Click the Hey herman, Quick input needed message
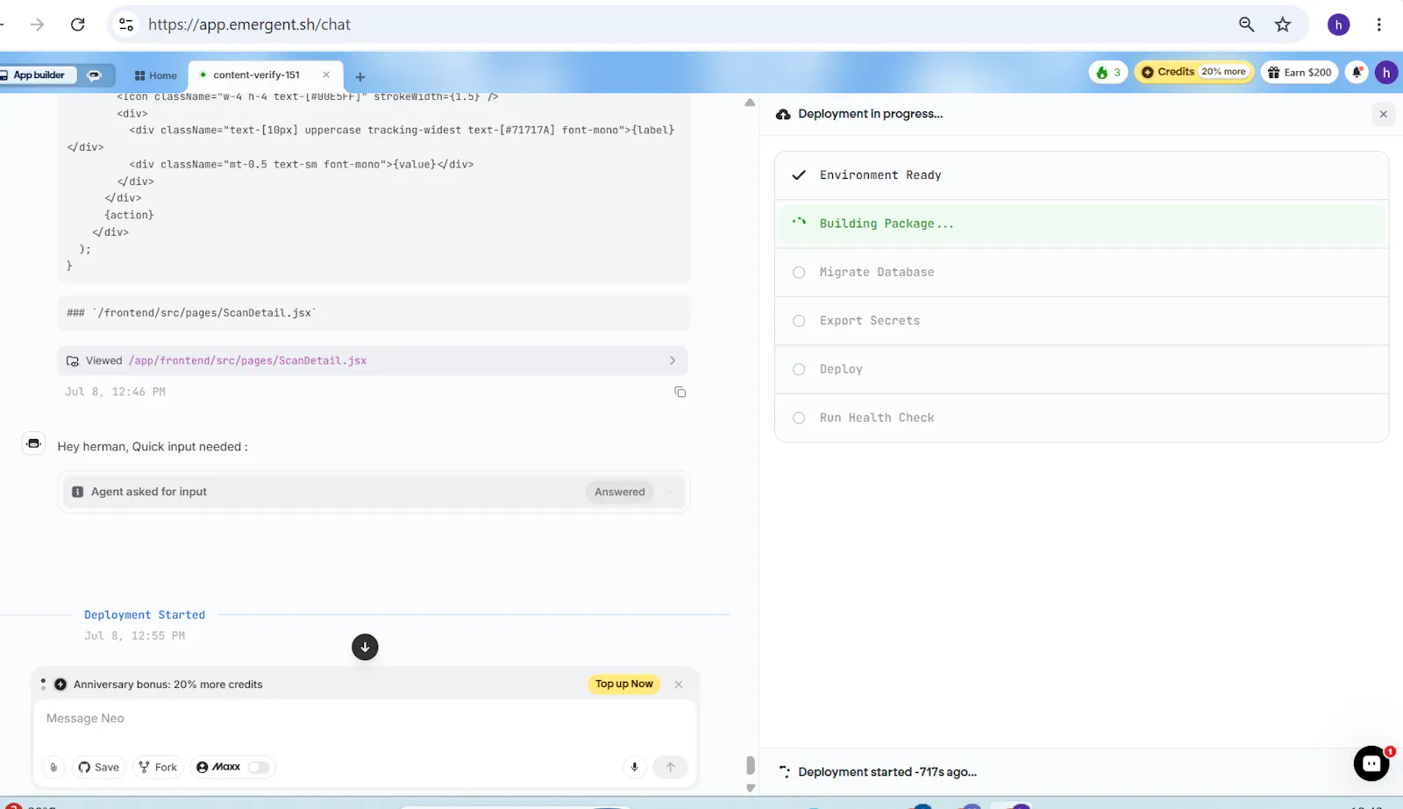Viewport: 1403px width, 809px height. pyautogui.click(x=153, y=446)
